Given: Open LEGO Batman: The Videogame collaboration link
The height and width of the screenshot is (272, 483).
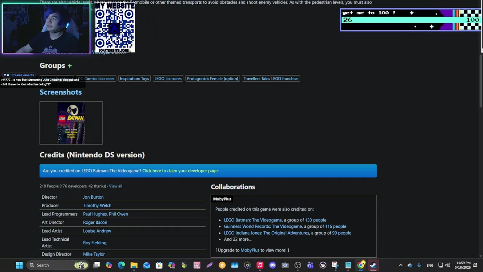Looking at the screenshot, I should (x=253, y=220).
